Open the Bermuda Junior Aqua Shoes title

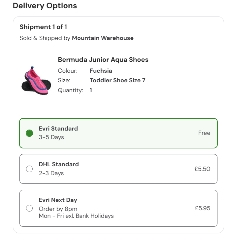click(x=103, y=60)
